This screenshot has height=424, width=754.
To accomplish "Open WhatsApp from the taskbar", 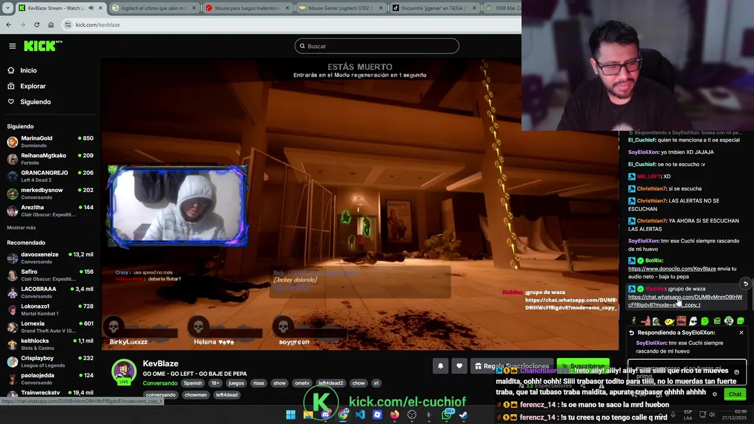I will [x=447, y=415].
